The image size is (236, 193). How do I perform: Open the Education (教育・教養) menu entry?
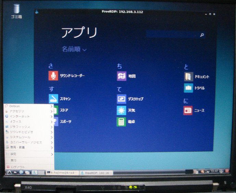click(x=29, y=147)
